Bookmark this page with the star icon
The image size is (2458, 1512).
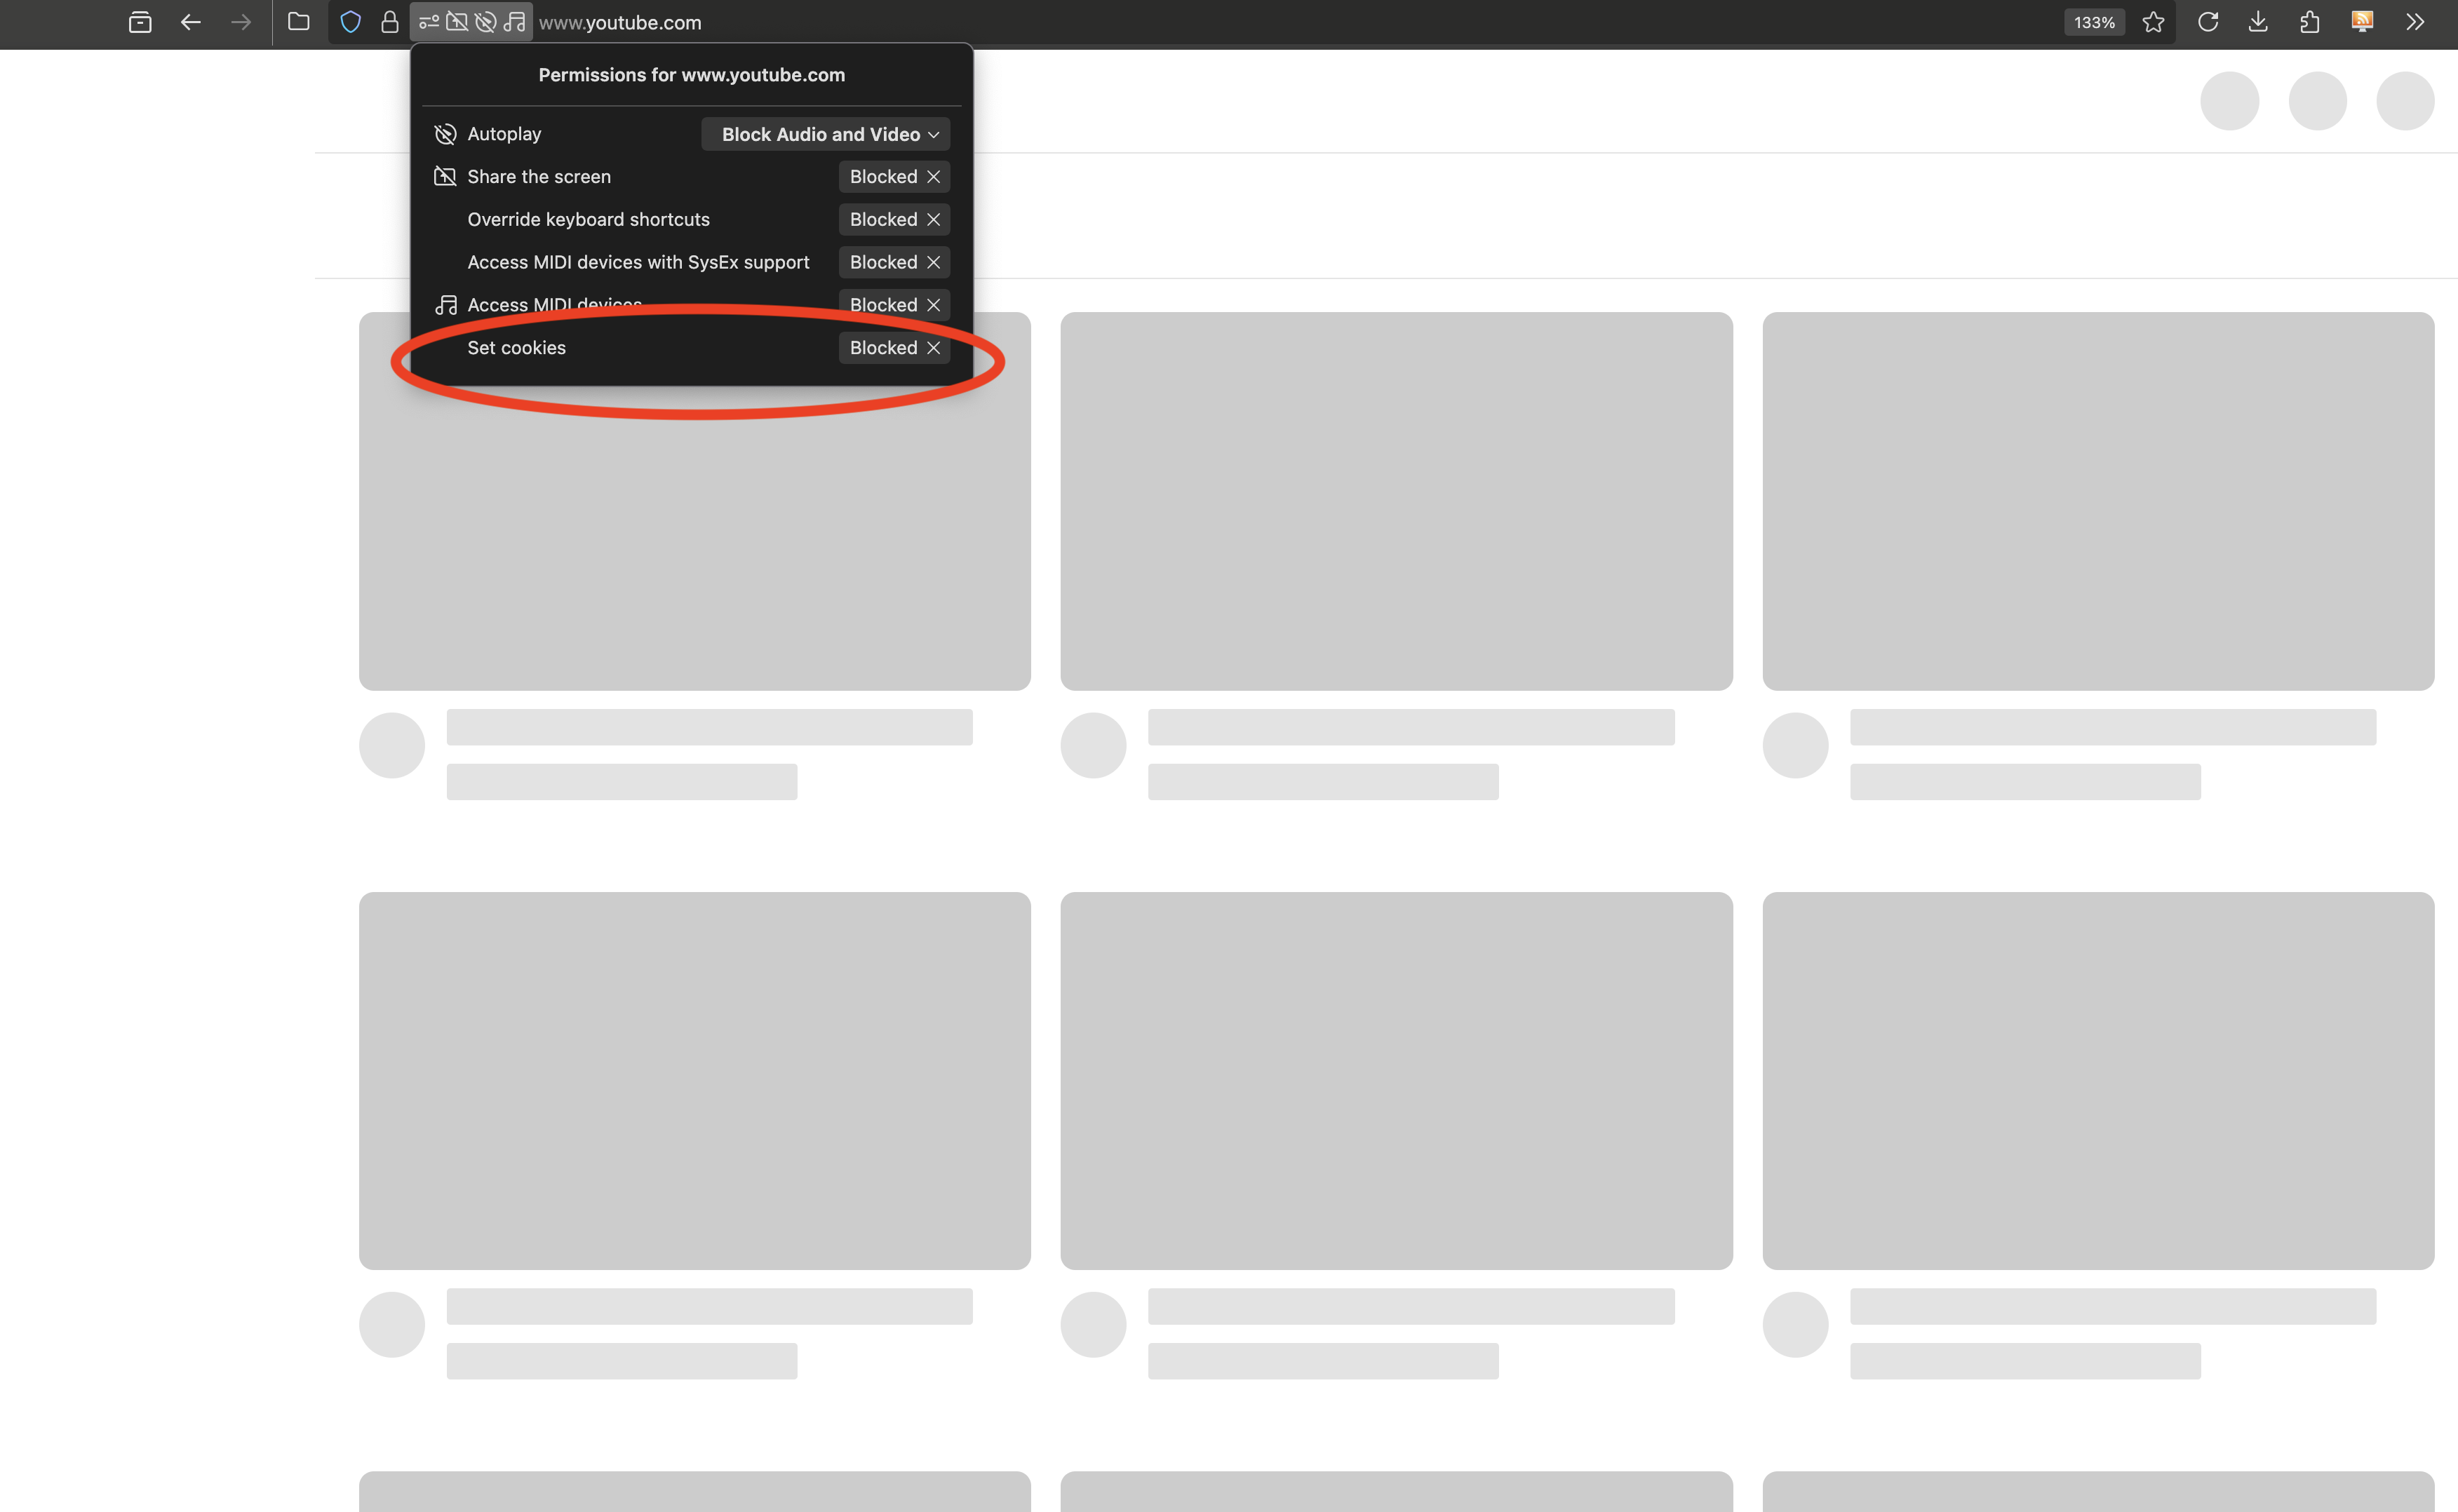click(2153, 22)
